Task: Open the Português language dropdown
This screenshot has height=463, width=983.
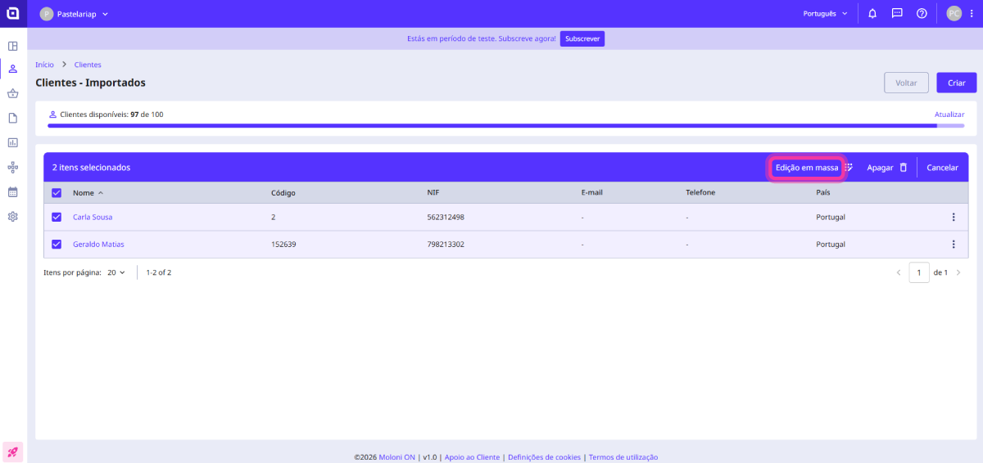Action: pos(826,14)
